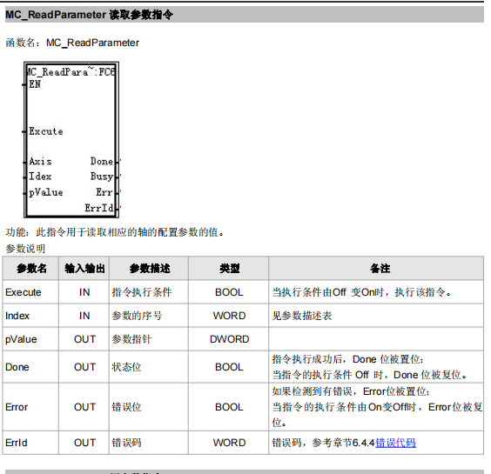The height and width of the screenshot is (474, 491).
Task: Click the Done parameter name cell
Action: [31, 367]
